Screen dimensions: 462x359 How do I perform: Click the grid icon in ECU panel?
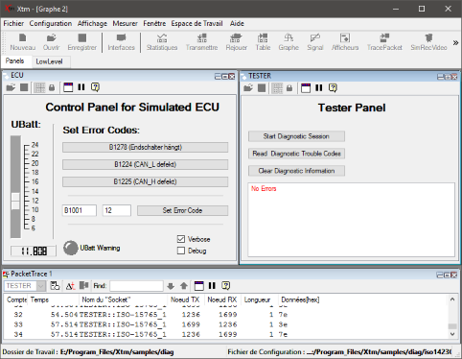[40, 87]
